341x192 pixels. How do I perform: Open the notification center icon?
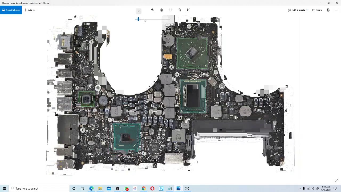[335, 189]
